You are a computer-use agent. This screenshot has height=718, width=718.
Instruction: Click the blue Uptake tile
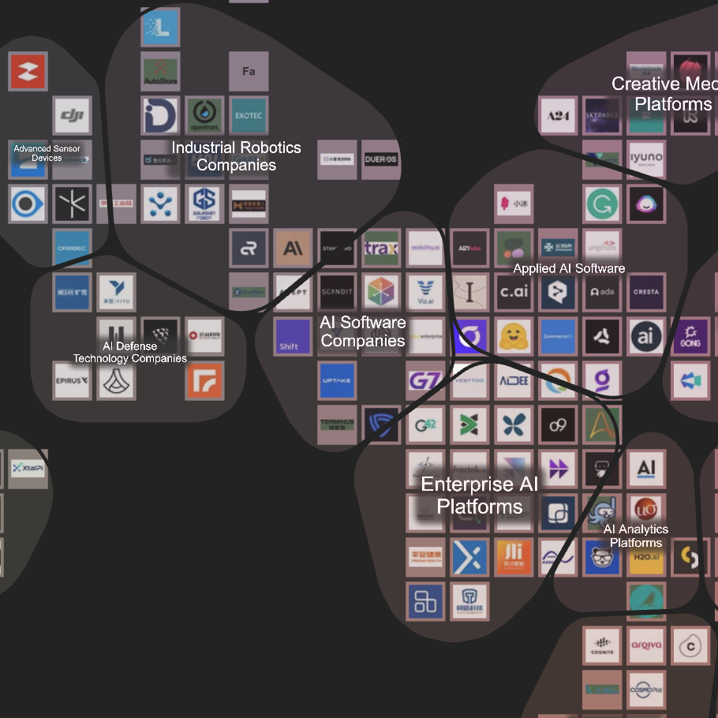click(337, 380)
